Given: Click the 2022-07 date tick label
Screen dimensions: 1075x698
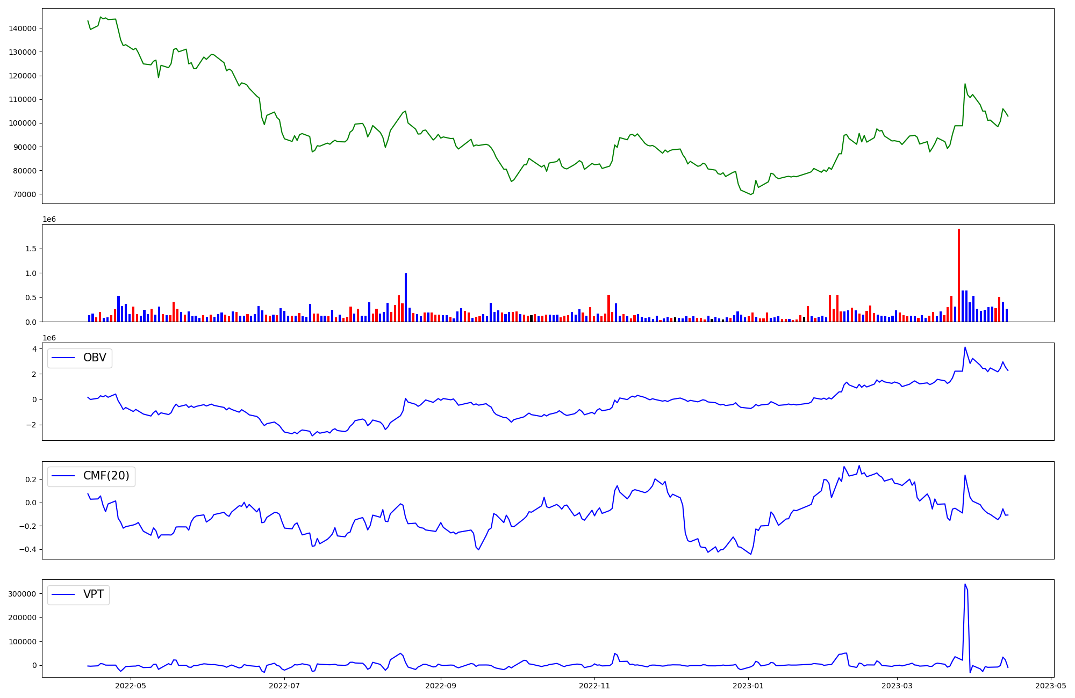Looking at the screenshot, I should [284, 686].
